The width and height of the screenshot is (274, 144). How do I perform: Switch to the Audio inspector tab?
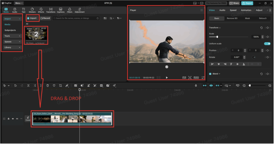222,10
